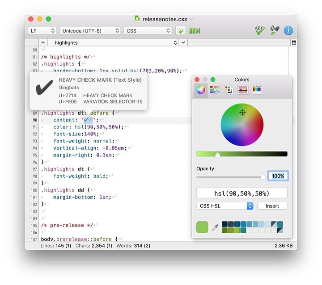Click the large current green color swatch
This screenshot has width=322, height=285.
click(x=202, y=227)
